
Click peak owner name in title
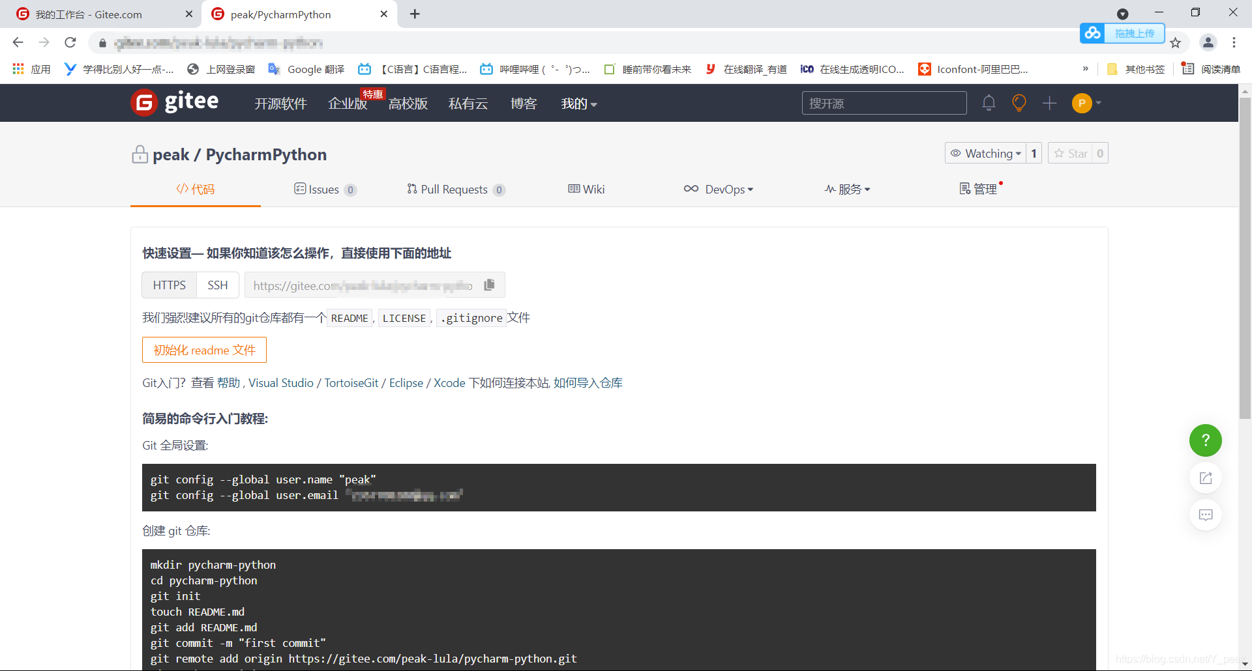tap(171, 154)
